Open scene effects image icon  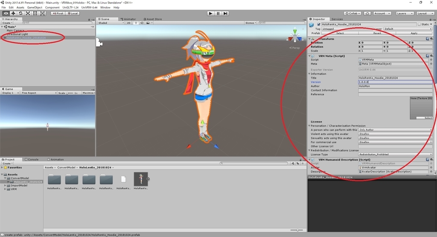pos(148,23)
